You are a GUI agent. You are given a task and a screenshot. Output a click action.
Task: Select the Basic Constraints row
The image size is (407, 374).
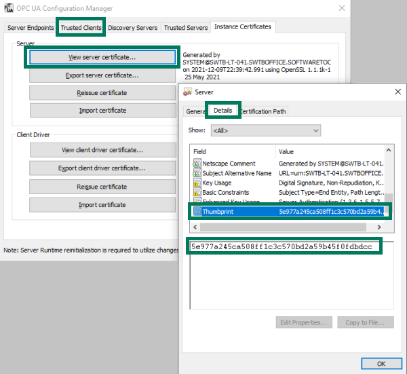click(289, 193)
